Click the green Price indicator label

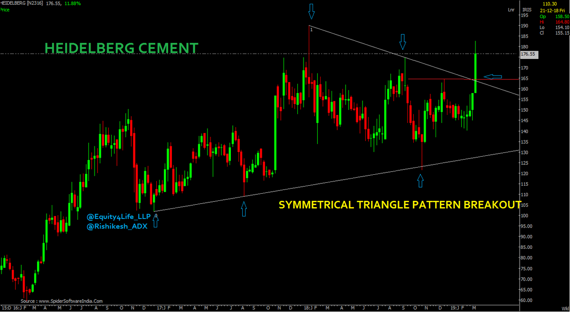(x=5, y=9)
